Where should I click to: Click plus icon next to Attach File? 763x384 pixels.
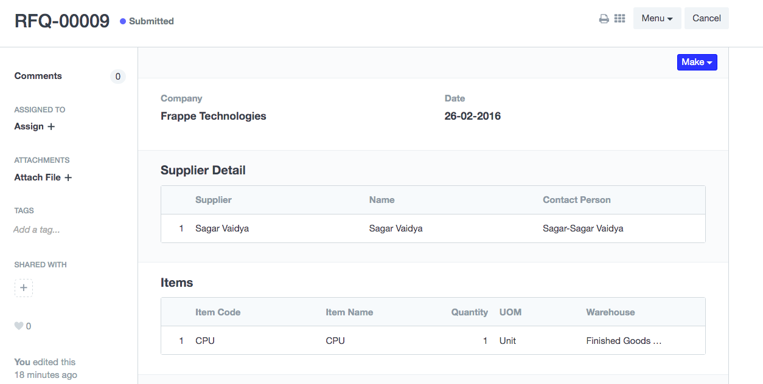point(68,177)
